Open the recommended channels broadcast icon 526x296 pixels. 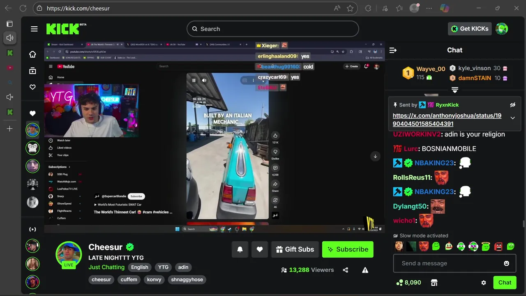[32, 229]
